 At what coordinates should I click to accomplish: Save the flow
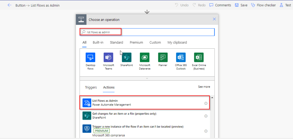[241, 5]
